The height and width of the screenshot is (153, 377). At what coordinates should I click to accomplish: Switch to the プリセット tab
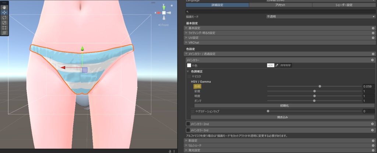(281, 5)
